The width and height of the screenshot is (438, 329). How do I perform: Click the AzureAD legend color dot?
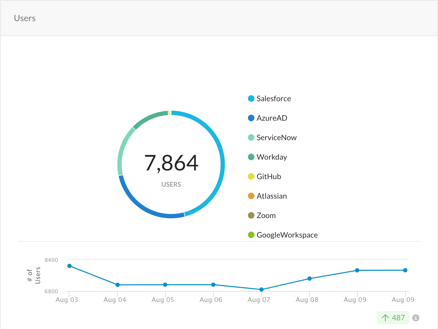pyautogui.click(x=251, y=118)
